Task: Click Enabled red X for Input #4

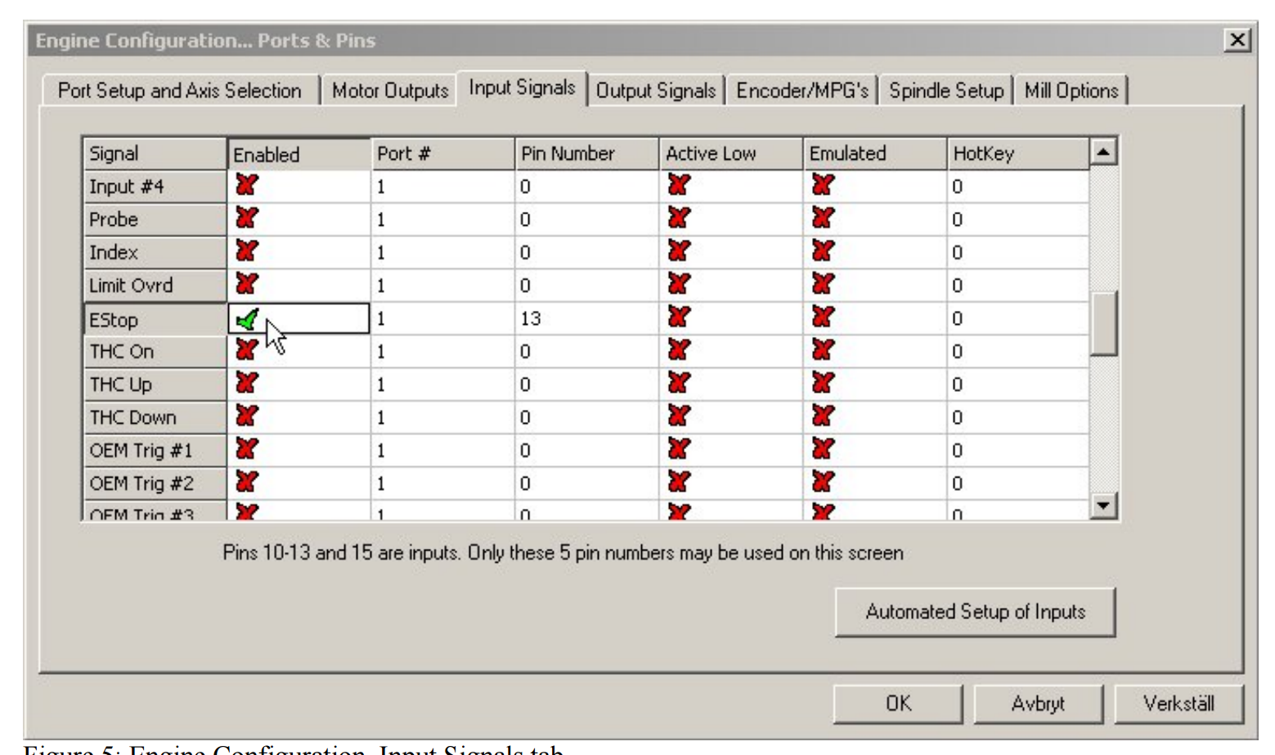Action: tap(247, 186)
